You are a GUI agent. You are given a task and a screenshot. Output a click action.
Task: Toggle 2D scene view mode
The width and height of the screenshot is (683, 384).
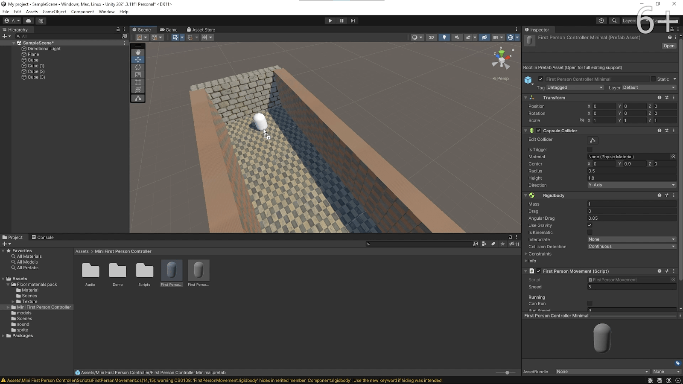pos(431,37)
